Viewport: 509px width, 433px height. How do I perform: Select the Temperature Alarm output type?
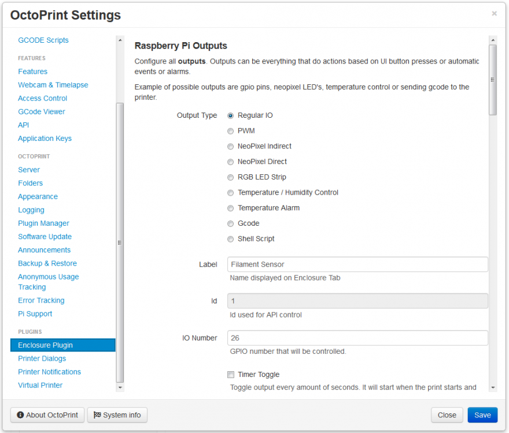click(231, 208)
